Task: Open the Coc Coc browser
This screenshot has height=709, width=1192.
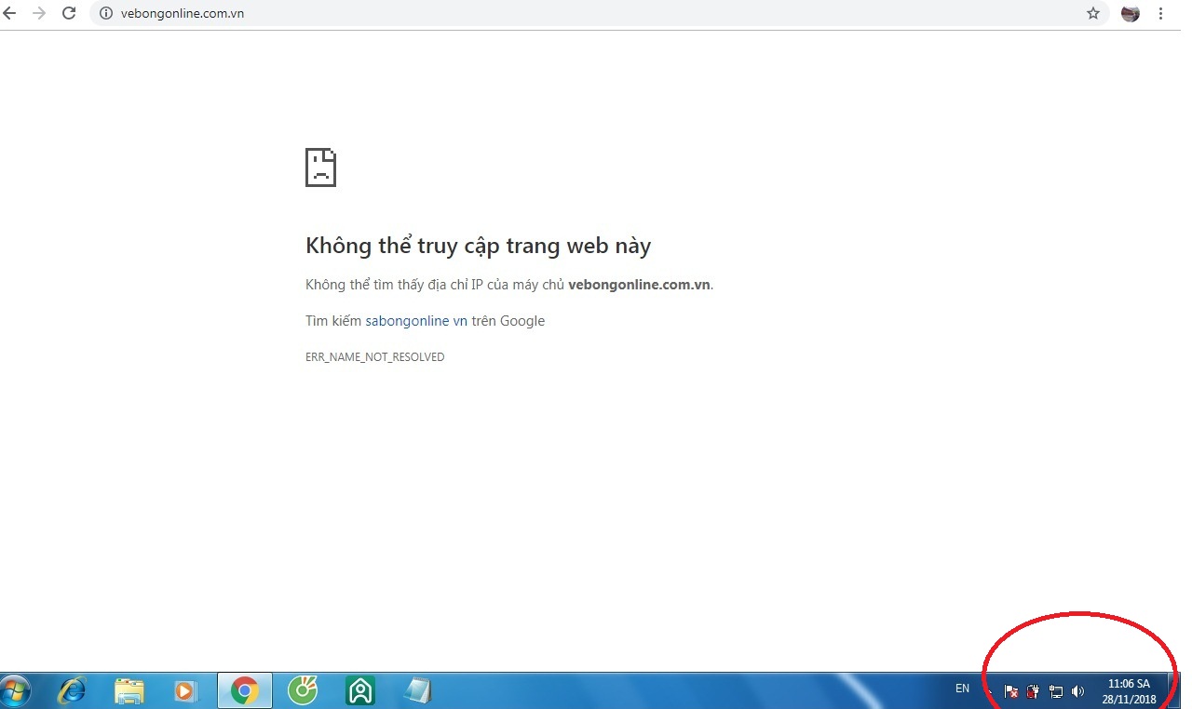Action: (x=303, y=690)
